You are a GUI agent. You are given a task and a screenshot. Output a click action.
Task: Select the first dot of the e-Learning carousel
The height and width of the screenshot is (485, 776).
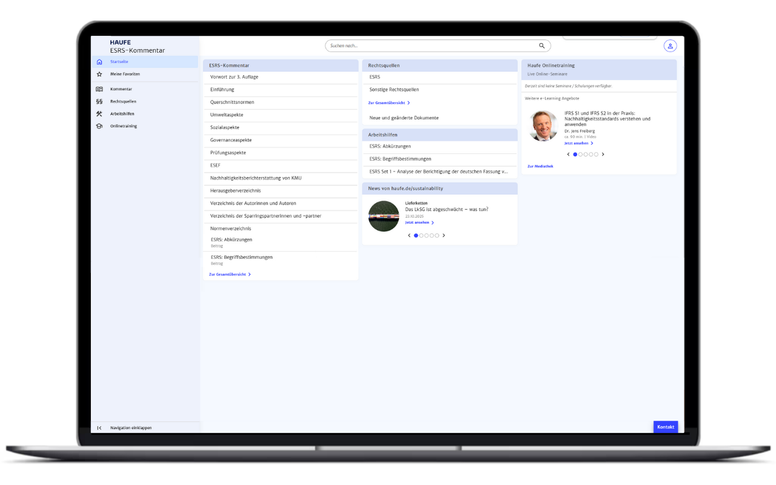[x=575, y=154]
